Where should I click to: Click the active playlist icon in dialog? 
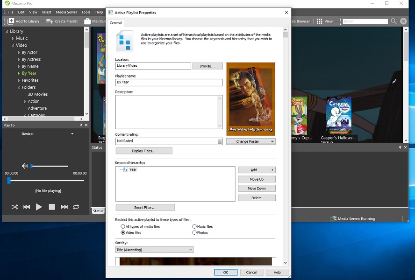click(124, 41)
